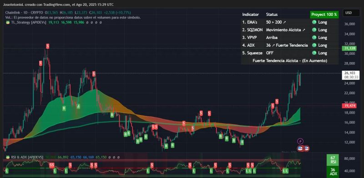The image size is (364, 178).
Task: Click the '36 Fuerte Tendencia' status value
Action: pyautogui.click(x=287, y=45)
